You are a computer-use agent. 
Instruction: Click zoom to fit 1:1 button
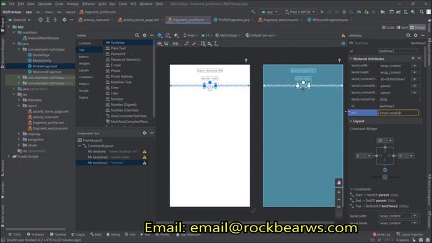tap(339, 207)
